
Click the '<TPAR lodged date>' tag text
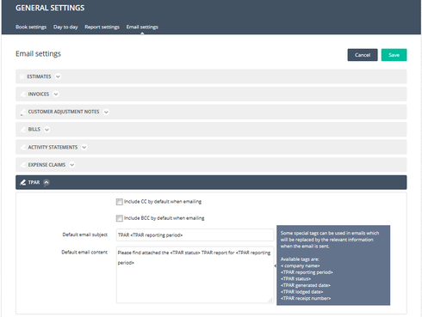[x=301, y=292]
